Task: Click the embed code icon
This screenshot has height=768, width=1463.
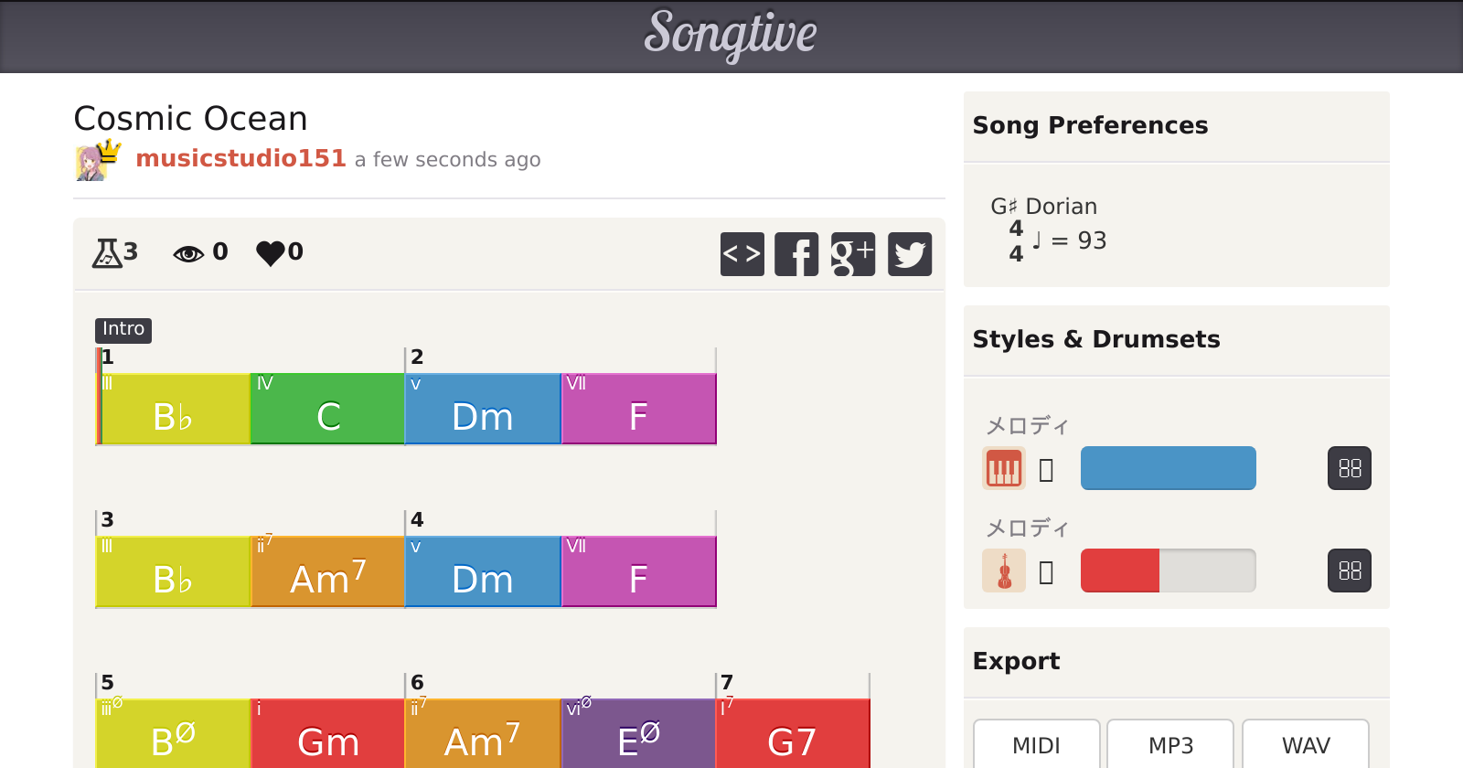Action: (742, 253)
